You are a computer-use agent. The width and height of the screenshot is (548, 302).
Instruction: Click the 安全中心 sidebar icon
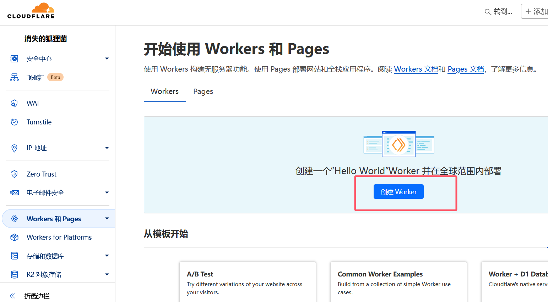pyautogui.click(x=14, y=59)
